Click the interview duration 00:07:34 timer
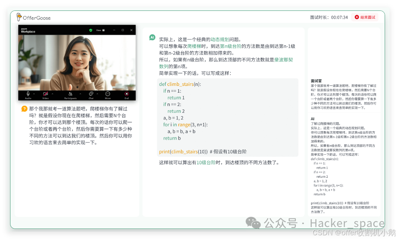The height and width of the screenshot is (239, 397). (x=339, y=18)
